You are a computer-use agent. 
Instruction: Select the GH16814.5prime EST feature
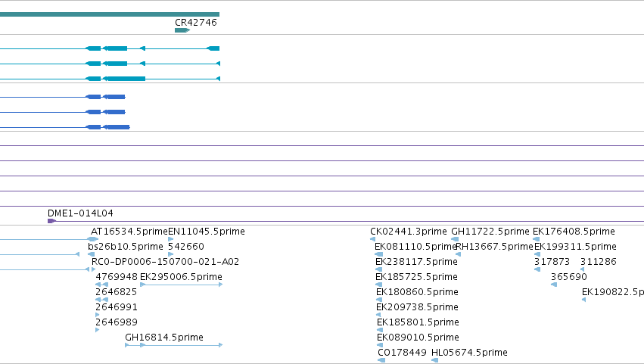pyautogui.click(x=174, y=345)
